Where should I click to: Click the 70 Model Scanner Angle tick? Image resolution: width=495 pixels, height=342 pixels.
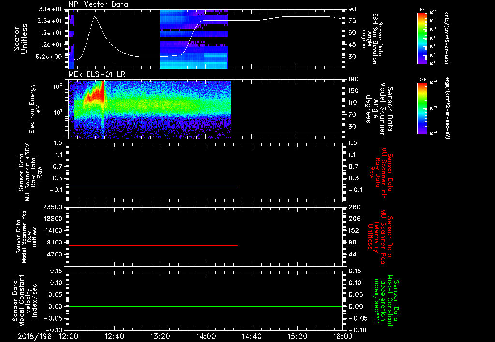pyautogui.click(x=352, y=115)
